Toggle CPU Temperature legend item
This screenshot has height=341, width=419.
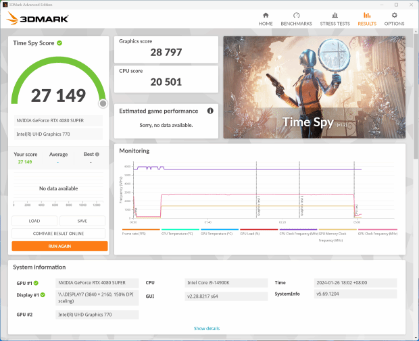tap(180, 232)
